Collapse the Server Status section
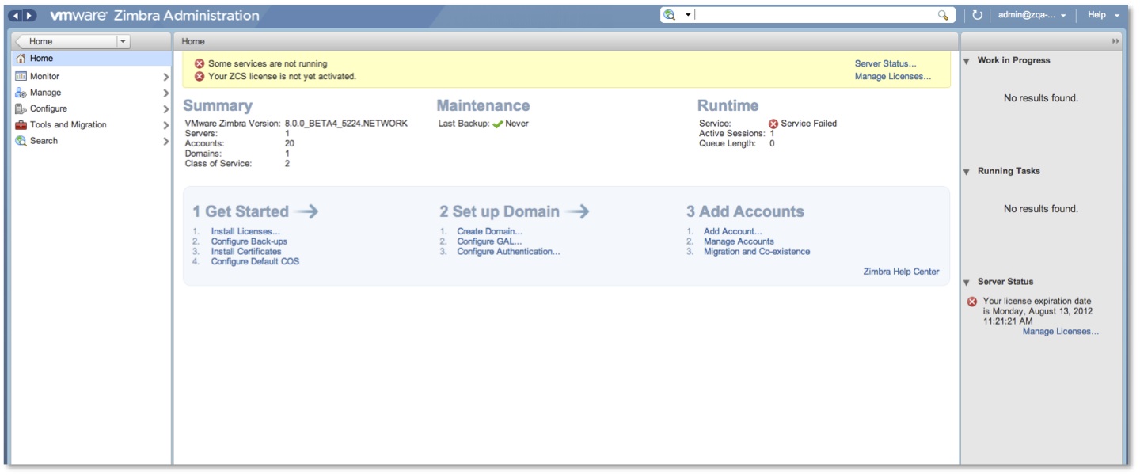This screenshot has width=1140, height=475. click(x=967, y=283)
